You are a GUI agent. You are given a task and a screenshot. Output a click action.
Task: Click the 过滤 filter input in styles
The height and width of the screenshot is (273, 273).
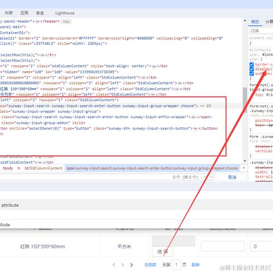pos(261,31)
